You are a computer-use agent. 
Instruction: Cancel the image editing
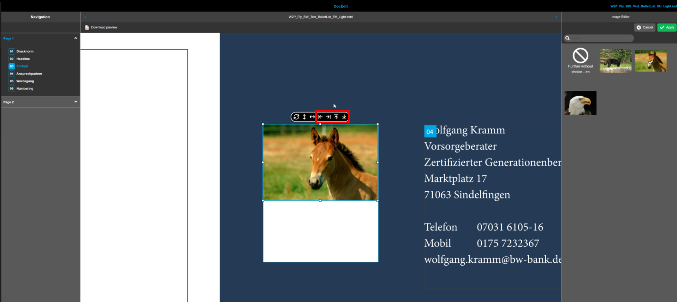[x=645, y=27]
